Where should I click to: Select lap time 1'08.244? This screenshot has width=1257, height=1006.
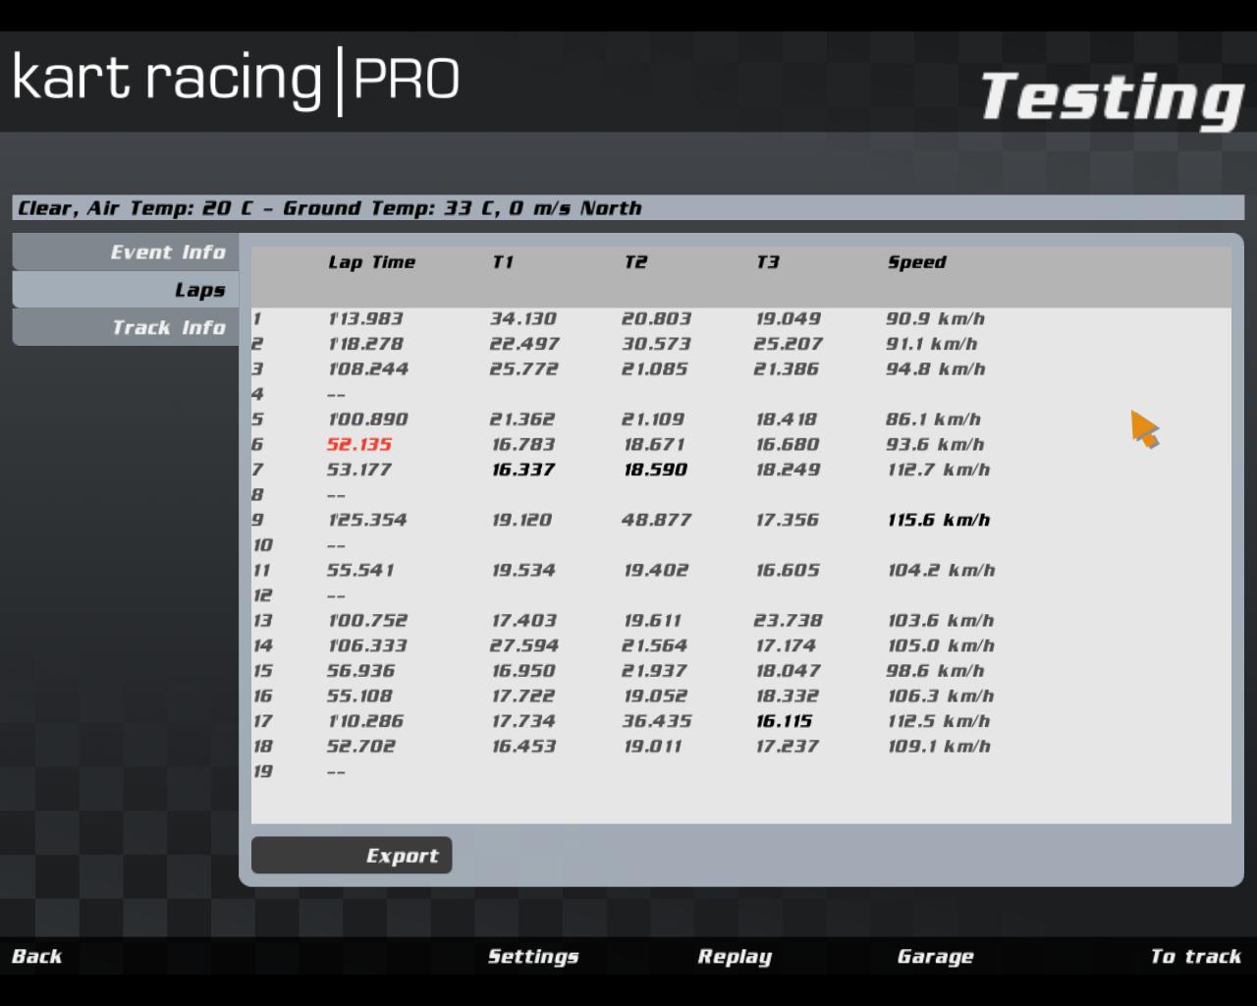pyautogui.click(x=367, y=369)
